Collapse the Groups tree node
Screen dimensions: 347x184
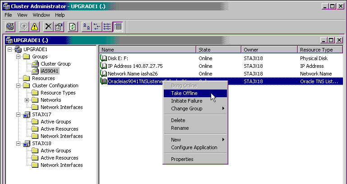[18, 57]
